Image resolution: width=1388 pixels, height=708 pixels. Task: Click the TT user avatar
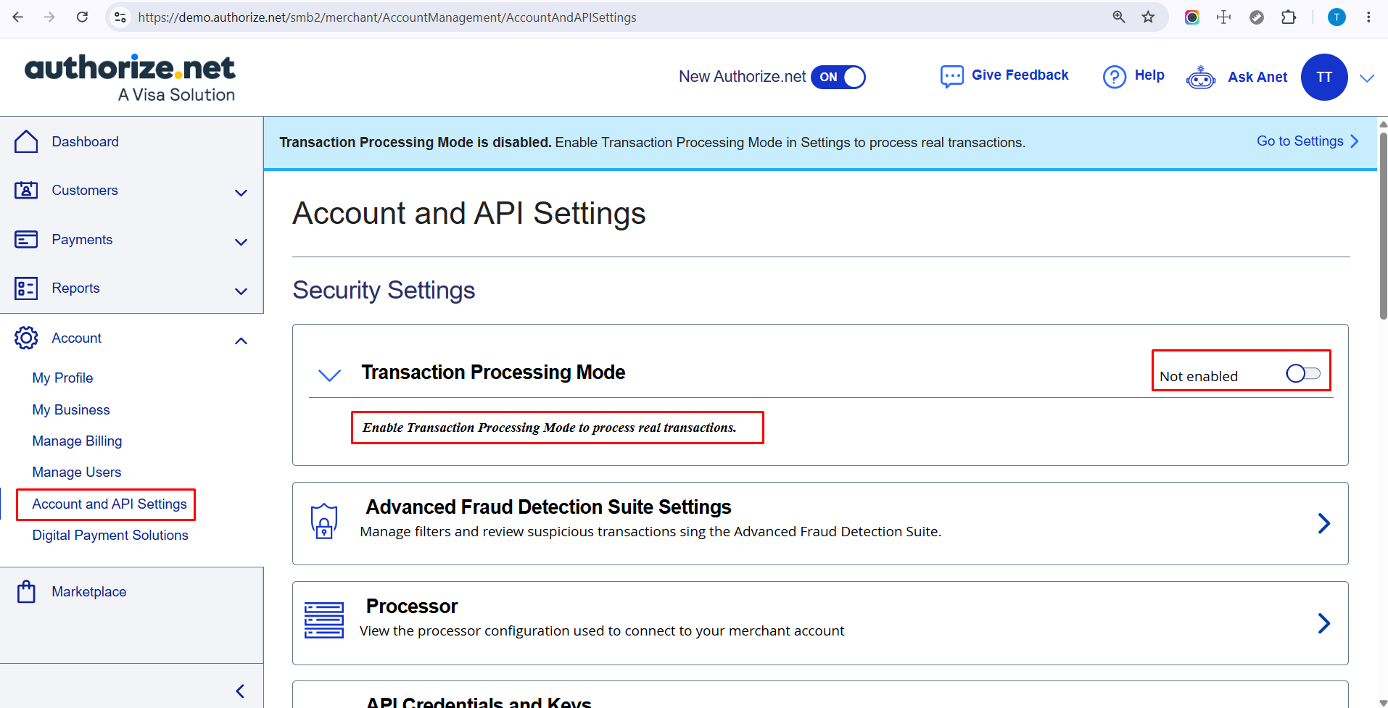click(1324, 77)
